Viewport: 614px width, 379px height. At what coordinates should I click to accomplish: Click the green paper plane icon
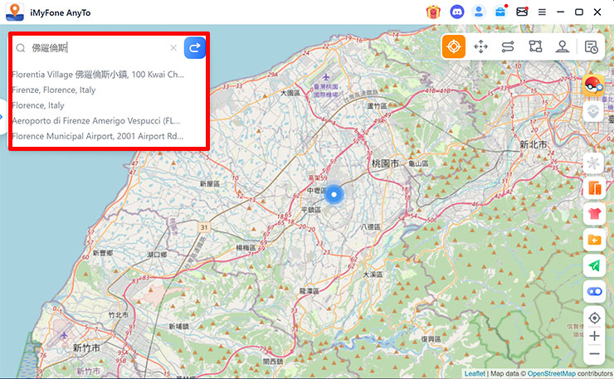pos(593,265)
